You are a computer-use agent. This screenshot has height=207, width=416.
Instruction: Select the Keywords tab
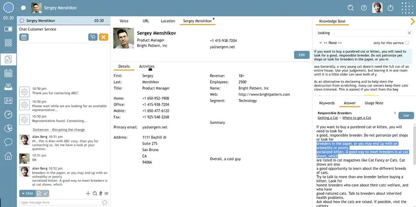click(327, 103)
